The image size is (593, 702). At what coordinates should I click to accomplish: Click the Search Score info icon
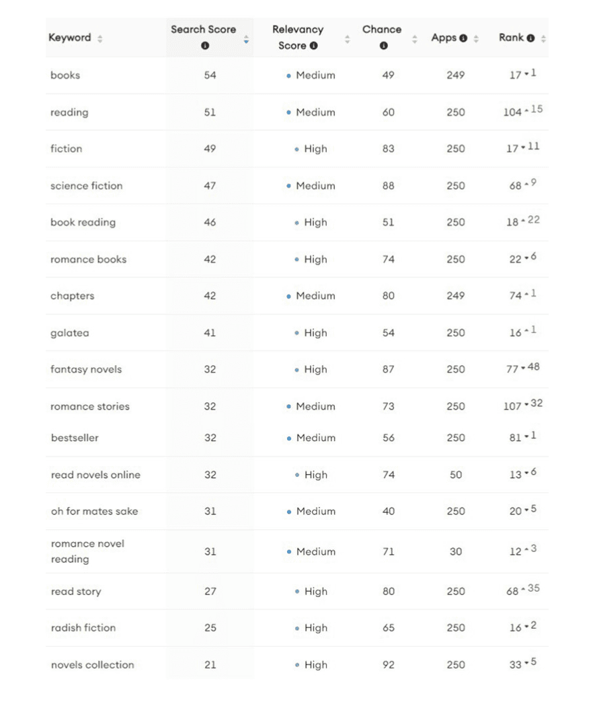pyautogui.click(x=204, y=46)
